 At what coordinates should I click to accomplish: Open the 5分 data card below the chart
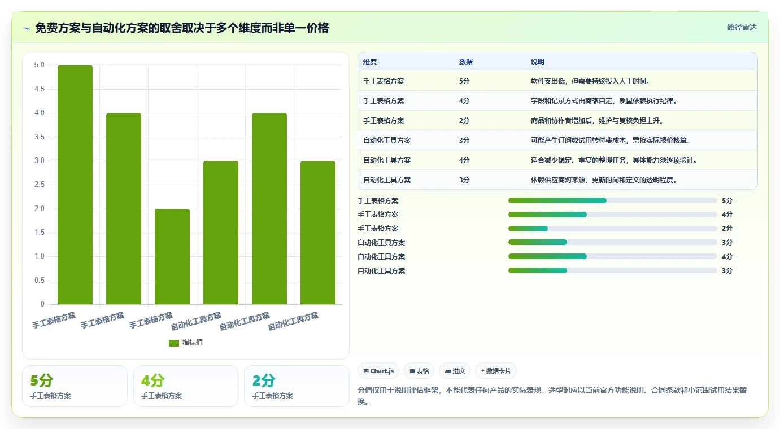click(75, 386)
